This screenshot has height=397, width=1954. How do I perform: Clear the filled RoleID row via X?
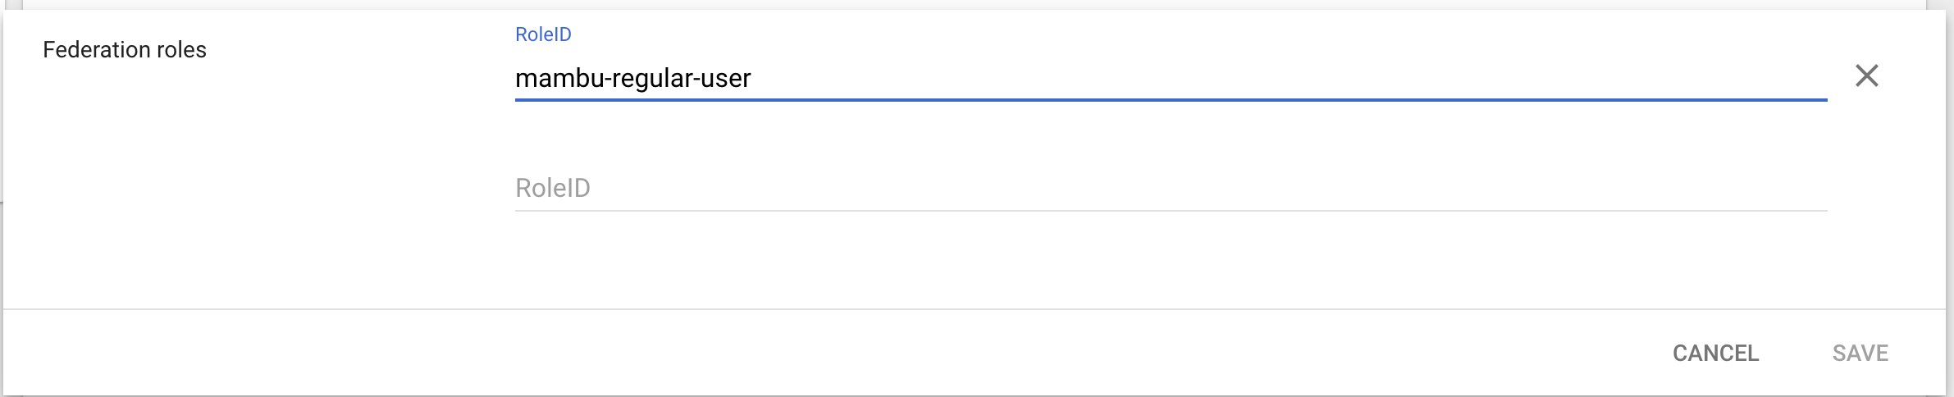coord(1866,76)
